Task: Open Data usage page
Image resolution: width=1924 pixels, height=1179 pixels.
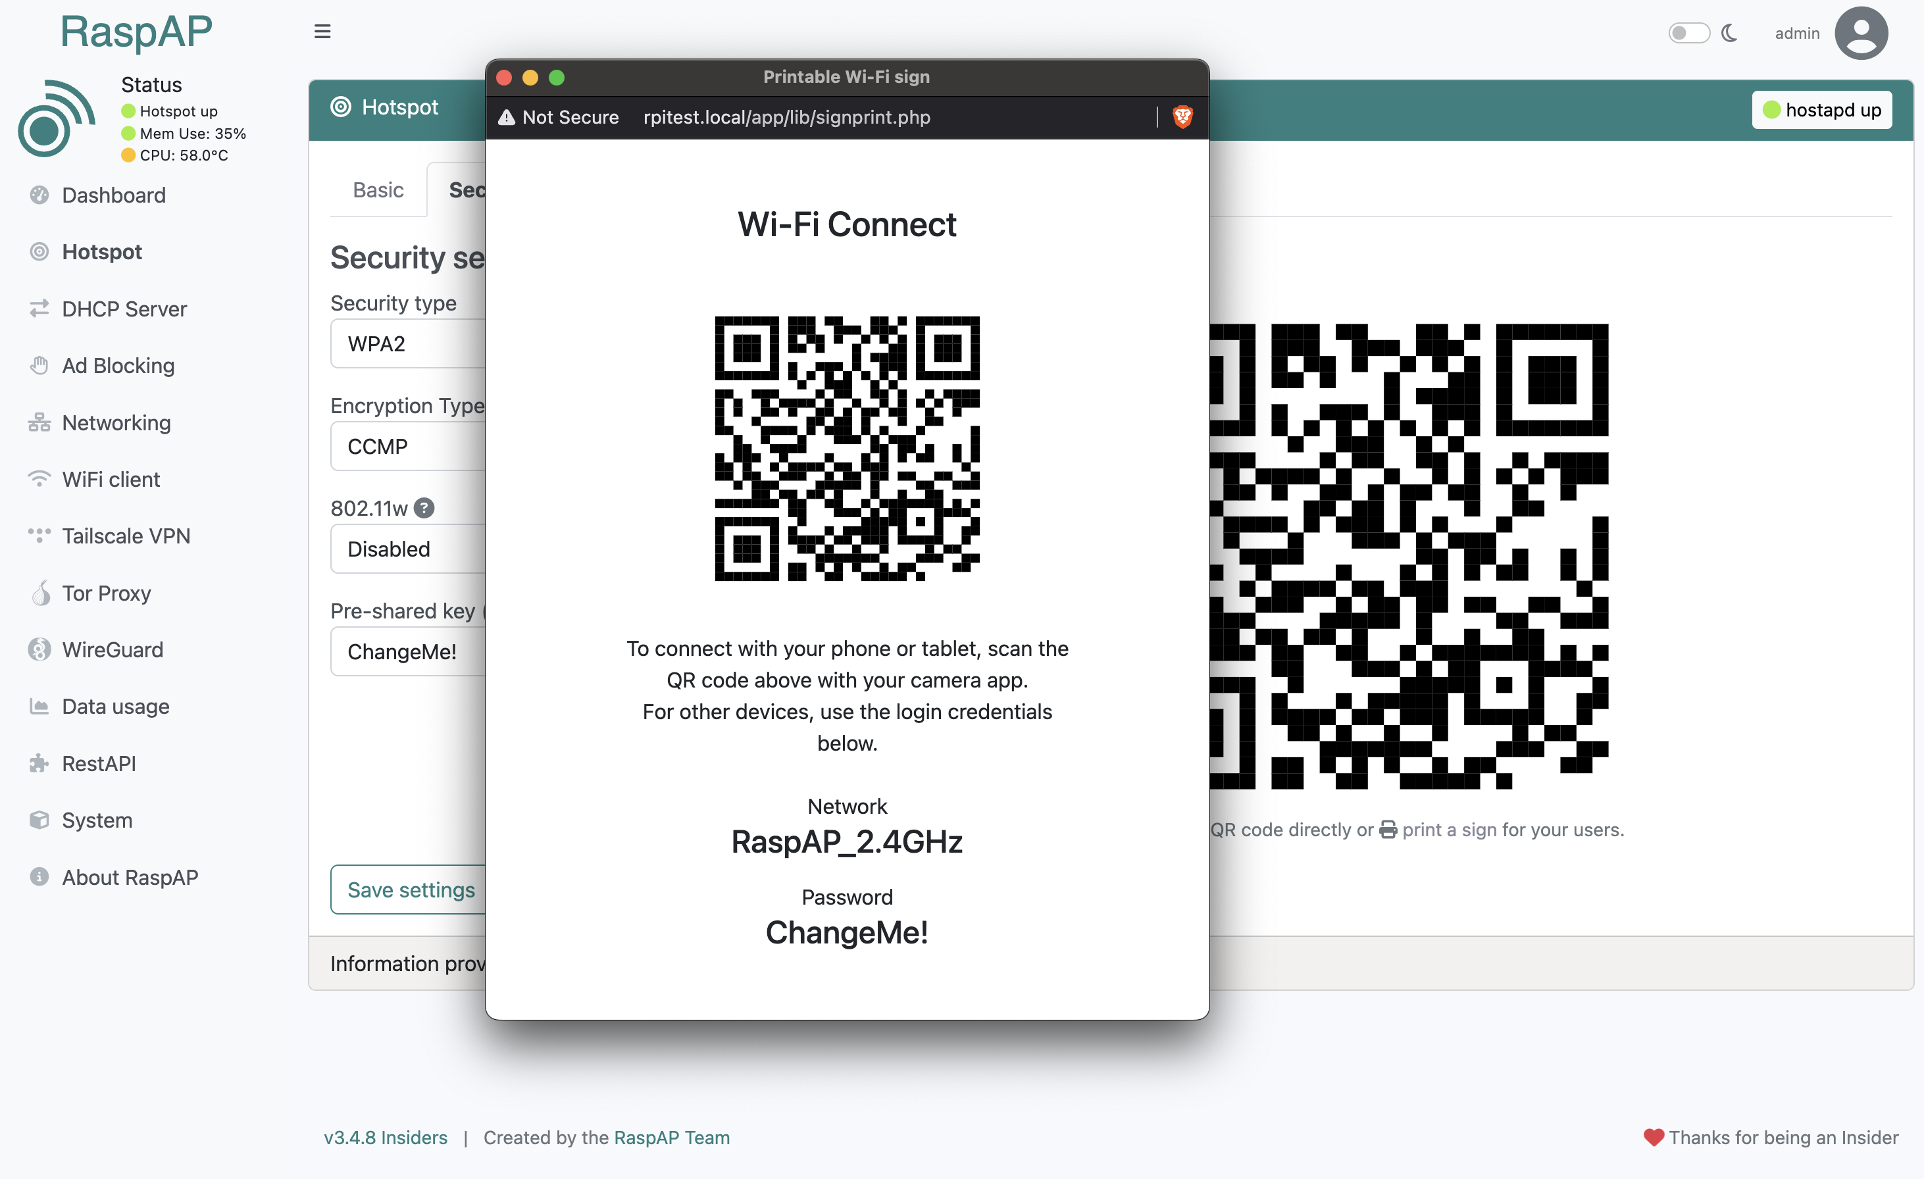Action: (x=116, y=707)
